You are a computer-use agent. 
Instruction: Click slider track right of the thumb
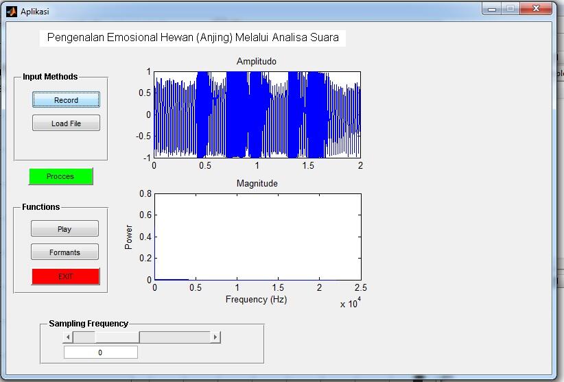(174, 337)
